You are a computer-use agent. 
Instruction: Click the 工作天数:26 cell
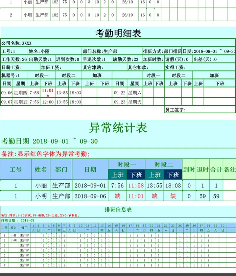tap(14, 59)
